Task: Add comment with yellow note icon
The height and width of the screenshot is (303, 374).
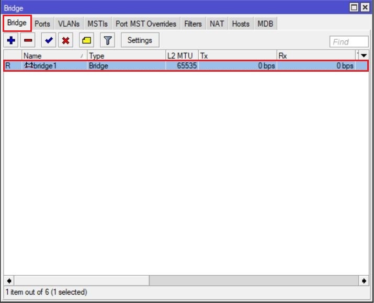Action: pyautogui.click(x=87, y=40)
